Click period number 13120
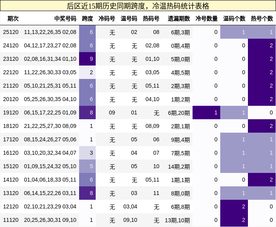The width and height of the screenshot is (276, 227). 11,193
